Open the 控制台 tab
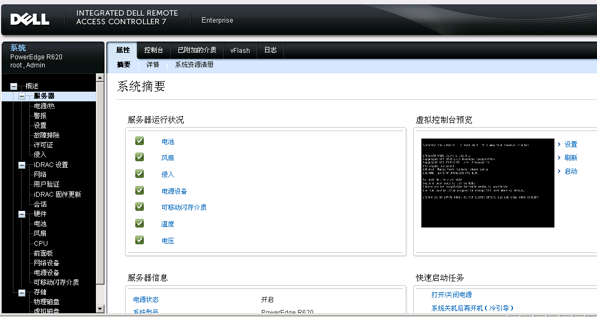 pyautogui.click(x=154, y=50)
